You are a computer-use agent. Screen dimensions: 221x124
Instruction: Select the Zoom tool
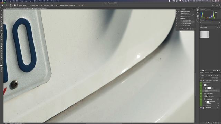2,60
